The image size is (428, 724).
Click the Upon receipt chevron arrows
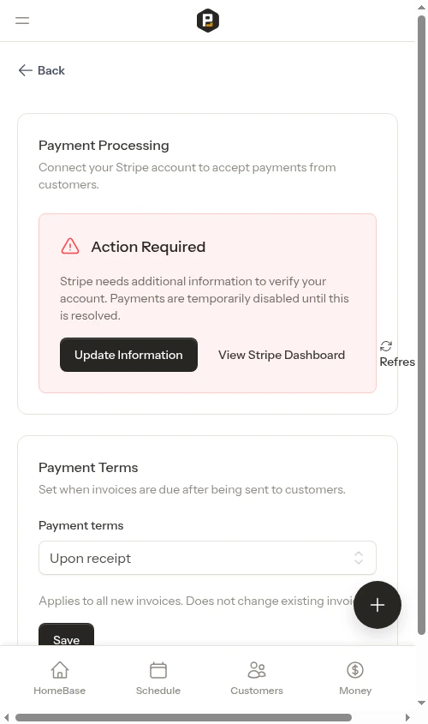point(359,558)
